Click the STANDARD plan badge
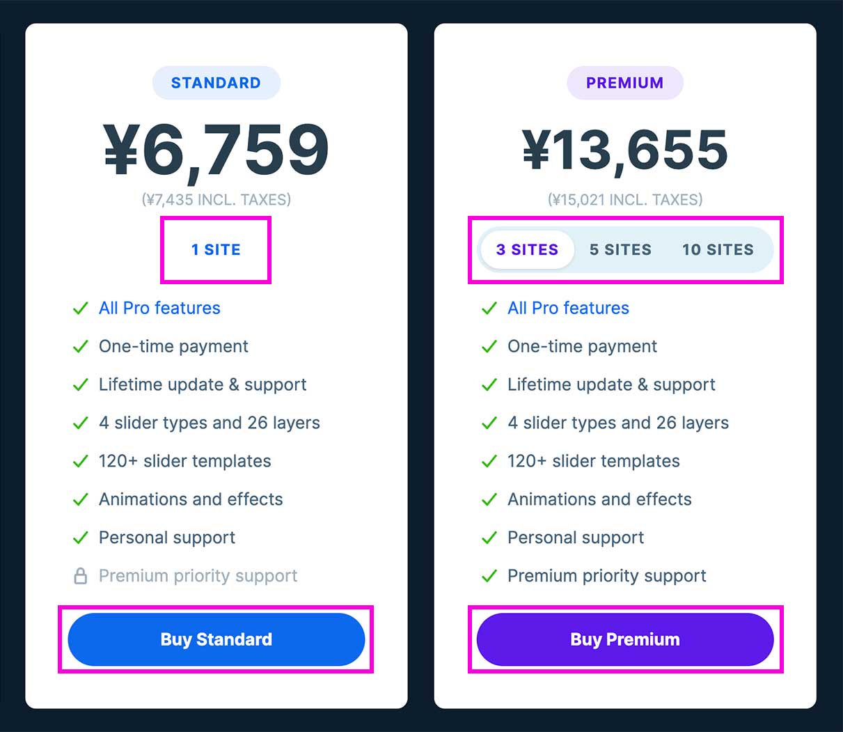The height and width of the screenshot is (732, 843). (216, 83)
